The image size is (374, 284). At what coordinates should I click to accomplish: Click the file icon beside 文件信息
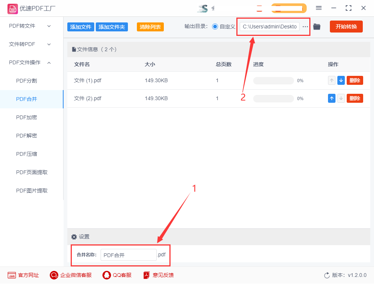pos(74,50)
